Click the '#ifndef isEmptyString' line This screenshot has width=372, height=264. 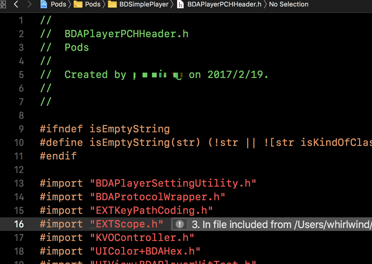pos(105,129)
